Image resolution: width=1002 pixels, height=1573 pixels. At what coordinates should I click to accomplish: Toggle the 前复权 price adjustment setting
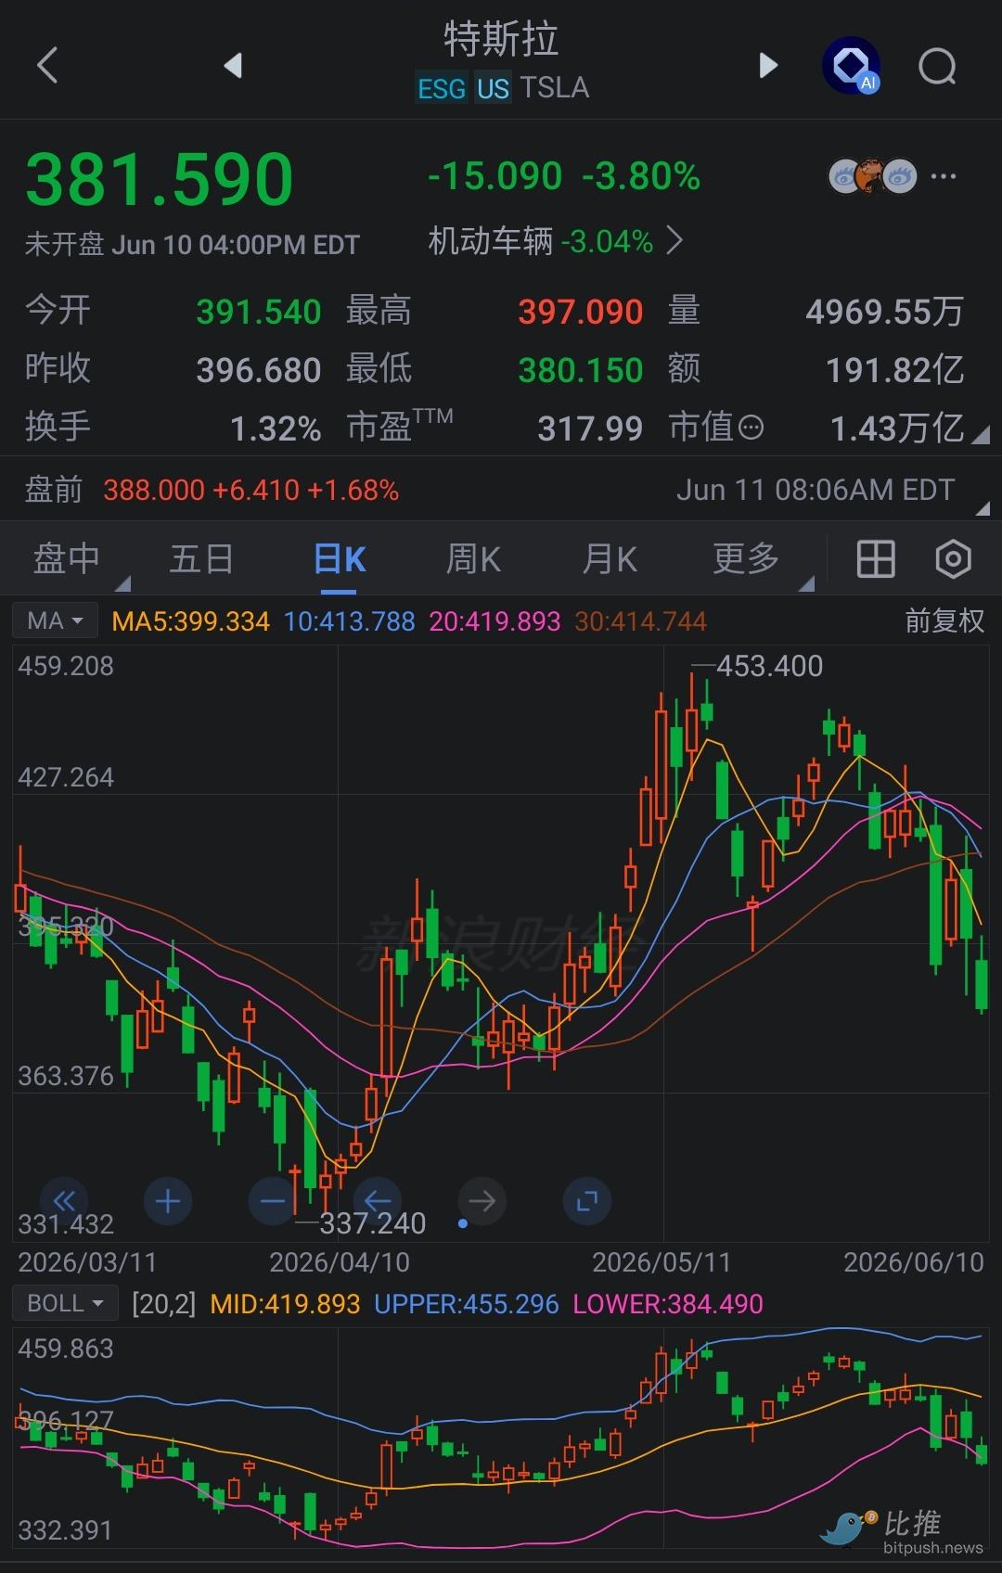944,620
